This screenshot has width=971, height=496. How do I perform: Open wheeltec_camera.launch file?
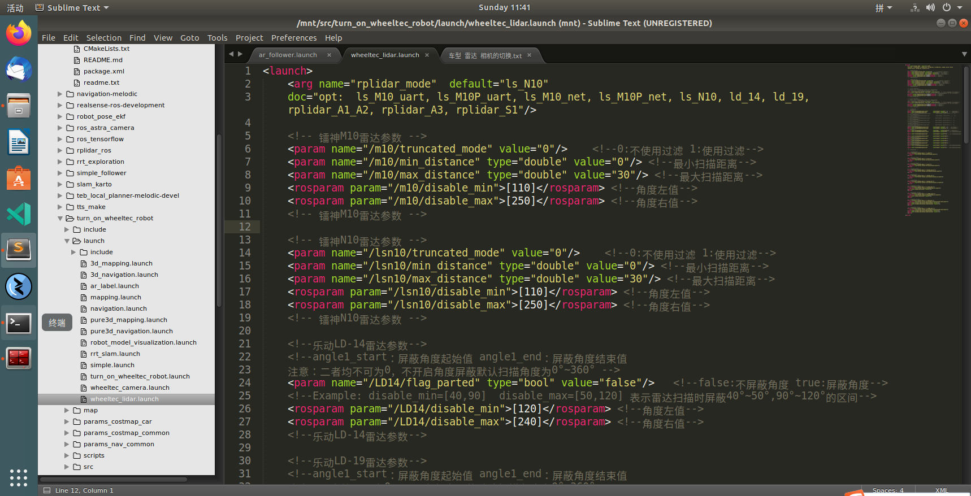130,388
